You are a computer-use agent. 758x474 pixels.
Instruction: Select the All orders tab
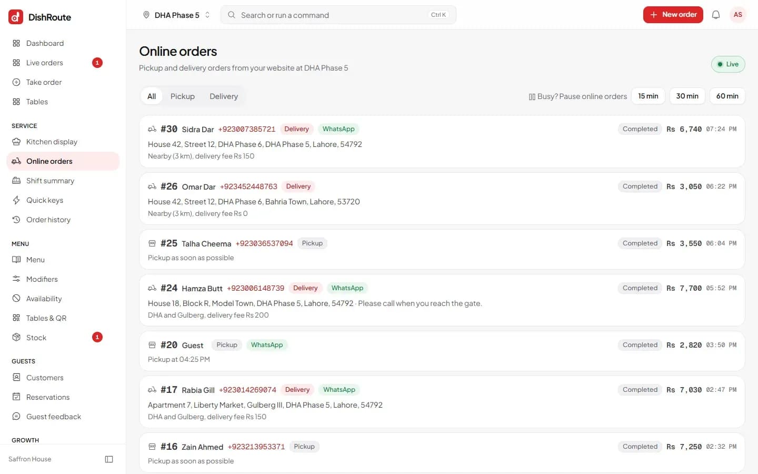coord(152,96)
